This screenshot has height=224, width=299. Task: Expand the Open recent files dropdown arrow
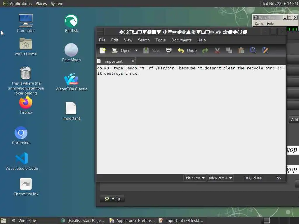136,50
